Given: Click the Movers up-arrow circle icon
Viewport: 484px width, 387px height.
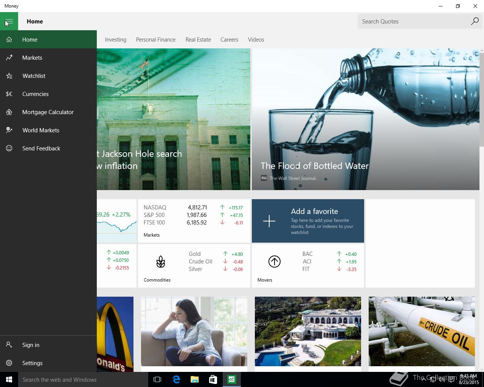Looking at the screenshot, I should click(x=275, y=262).
